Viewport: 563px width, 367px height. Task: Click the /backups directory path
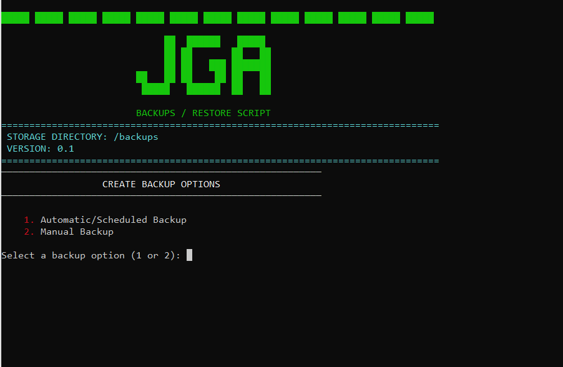click(136, 137)
